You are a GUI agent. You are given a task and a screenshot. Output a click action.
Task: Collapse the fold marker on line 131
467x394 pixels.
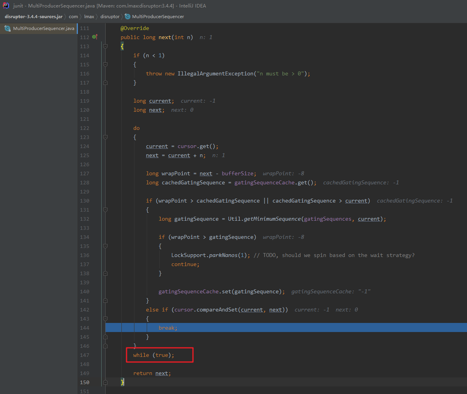(105, 210)
